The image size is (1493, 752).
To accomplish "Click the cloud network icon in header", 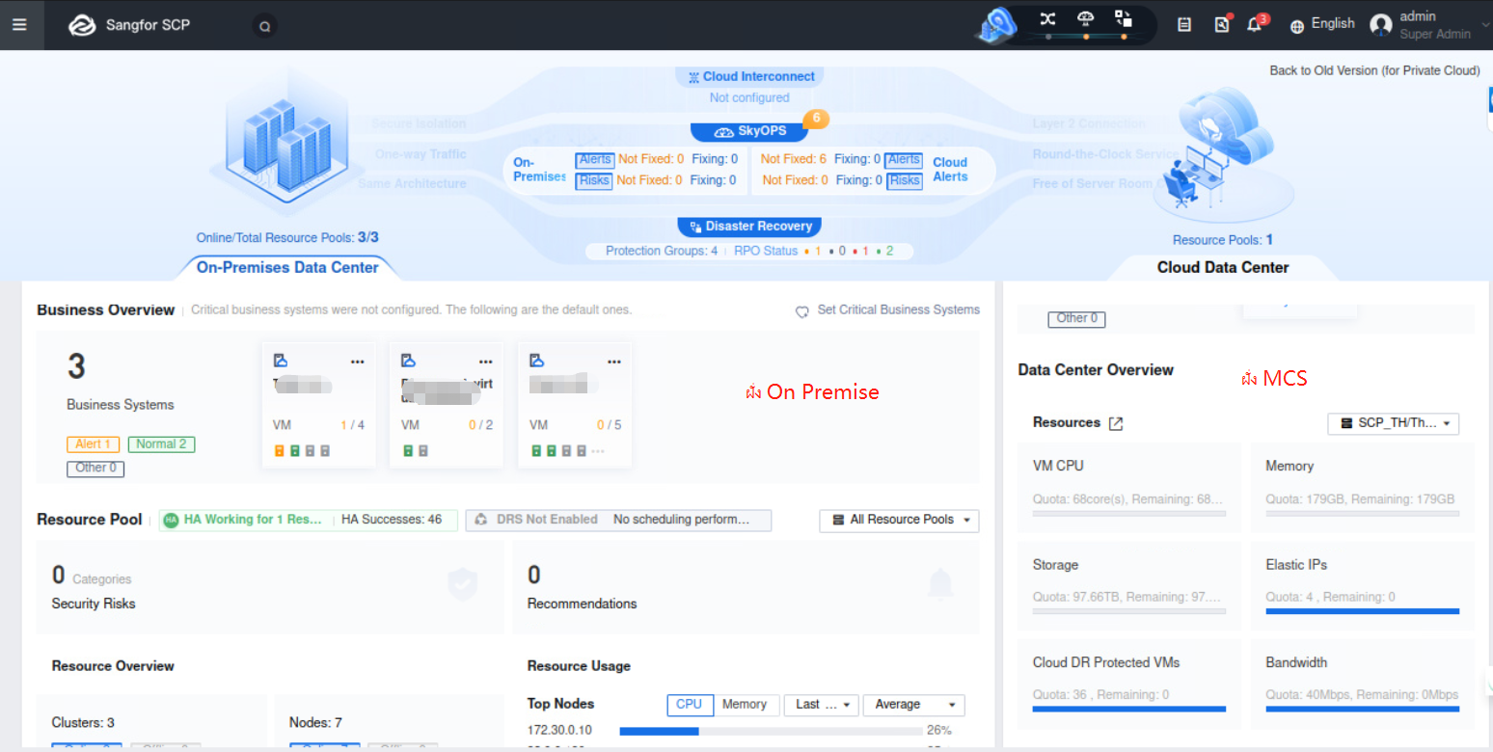I will pos(1086,18).
